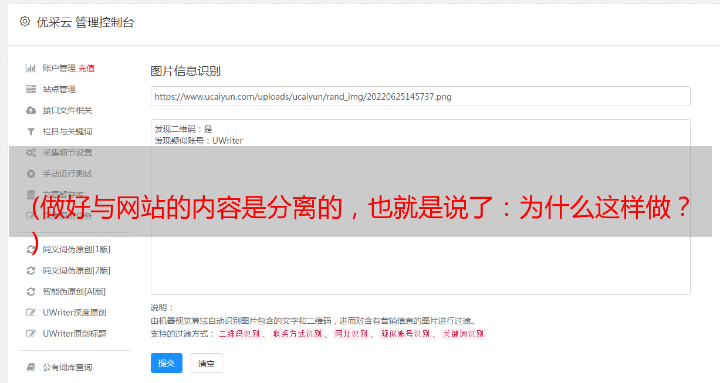Click the 关键词识别 tag
The height and width of the screenshot is (383, 720).
click(x=463, y=334)
